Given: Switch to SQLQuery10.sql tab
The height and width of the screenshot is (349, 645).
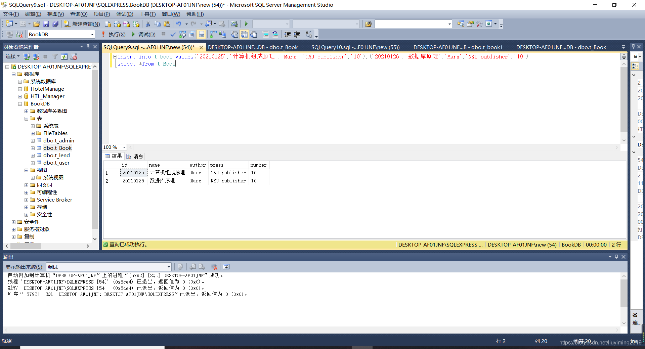Looking at the screenshot, I should pos(355,47).
